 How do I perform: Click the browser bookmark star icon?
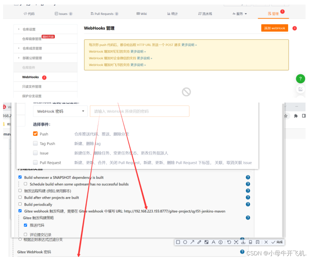click(286, 116)
